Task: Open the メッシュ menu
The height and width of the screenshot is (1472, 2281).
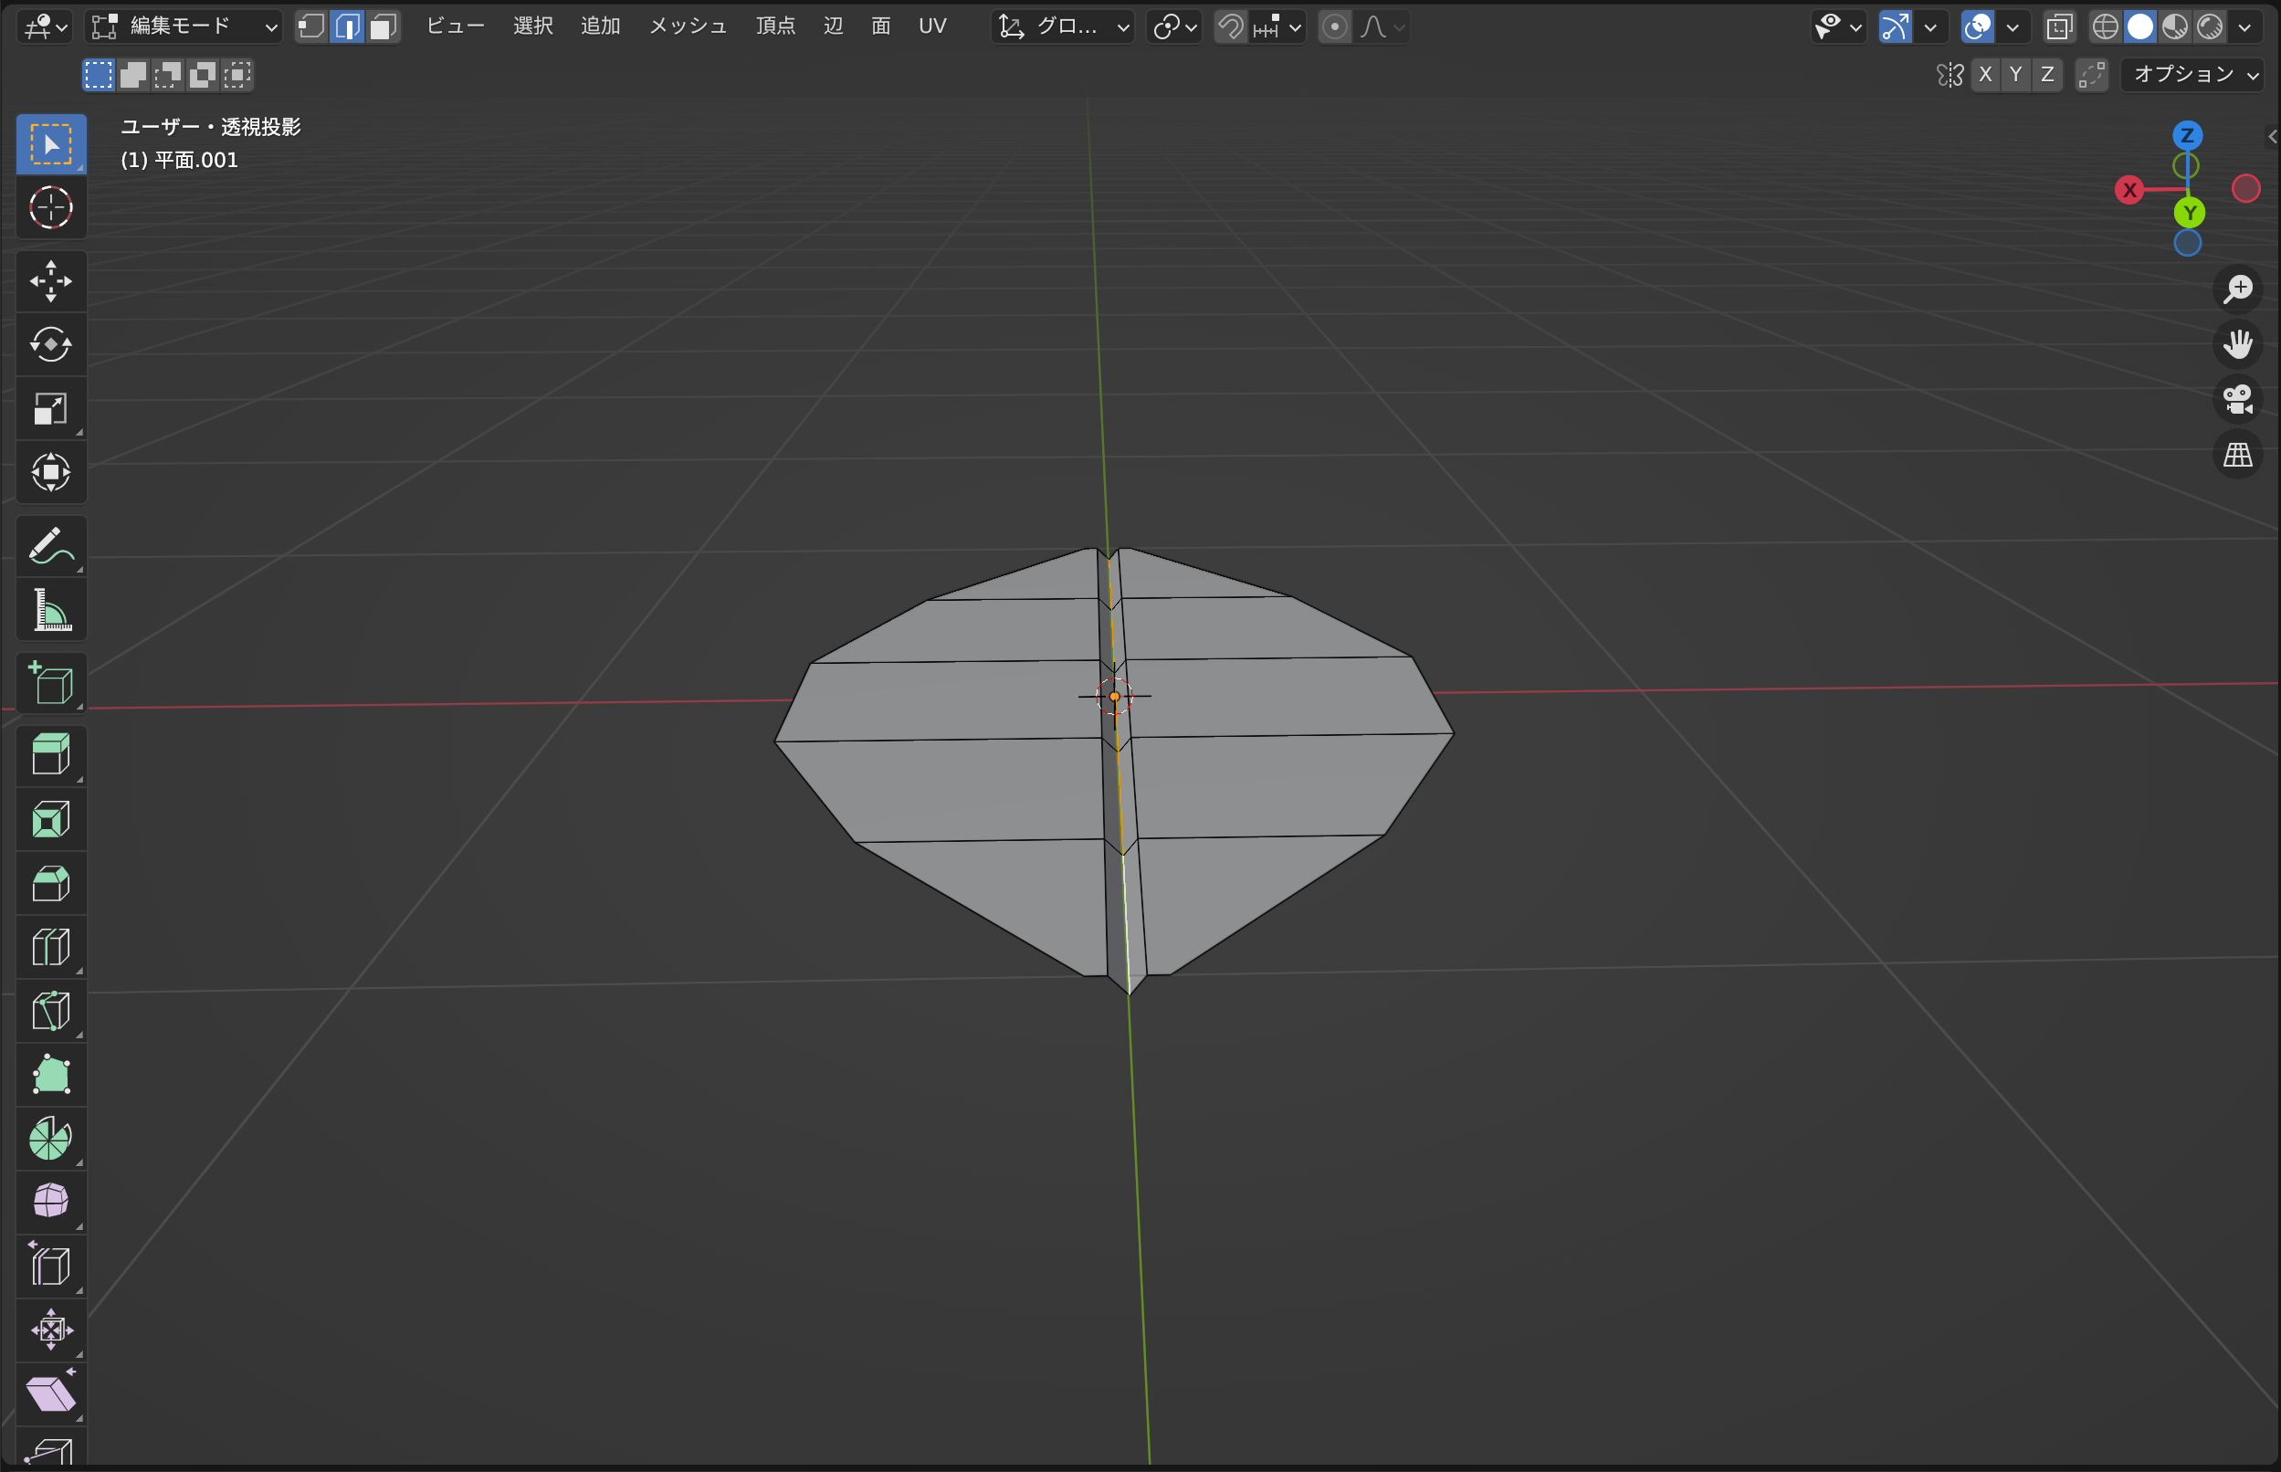Action: (x=688, y=26)
